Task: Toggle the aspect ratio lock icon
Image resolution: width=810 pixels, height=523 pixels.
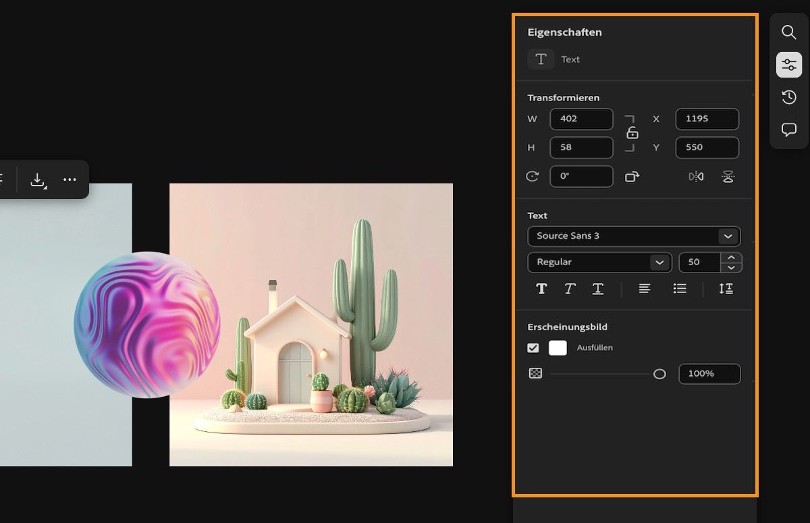Action: 632,132
